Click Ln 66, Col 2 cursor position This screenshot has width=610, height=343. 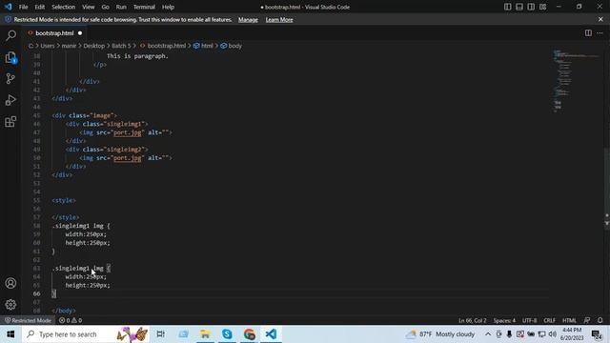click(x=473, y=320)
